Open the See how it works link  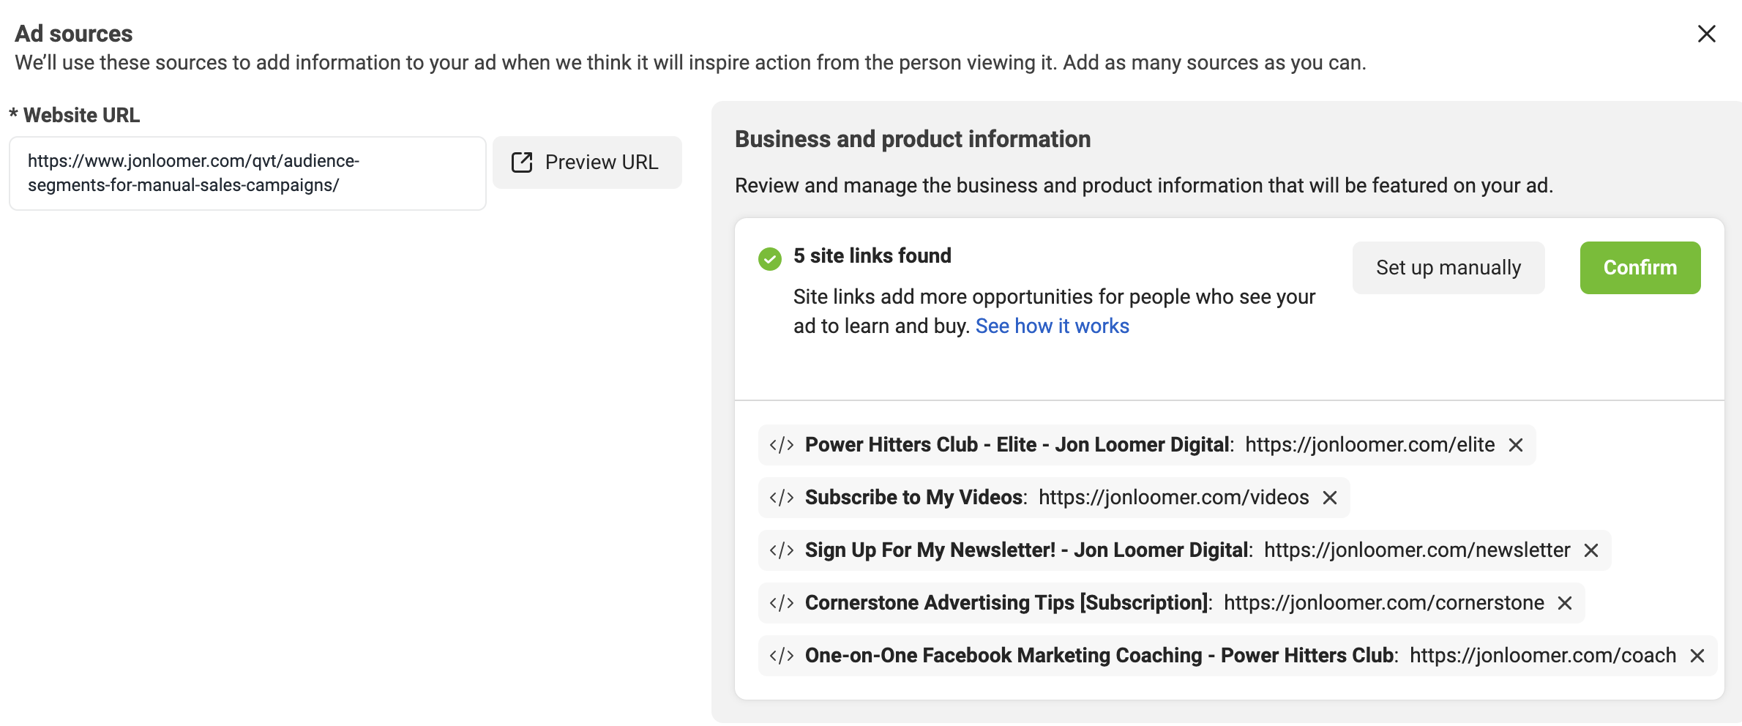click(1052, 326)
